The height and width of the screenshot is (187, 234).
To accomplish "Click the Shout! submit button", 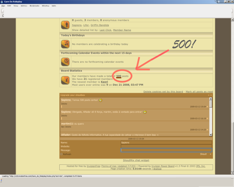I will (203, 154).
